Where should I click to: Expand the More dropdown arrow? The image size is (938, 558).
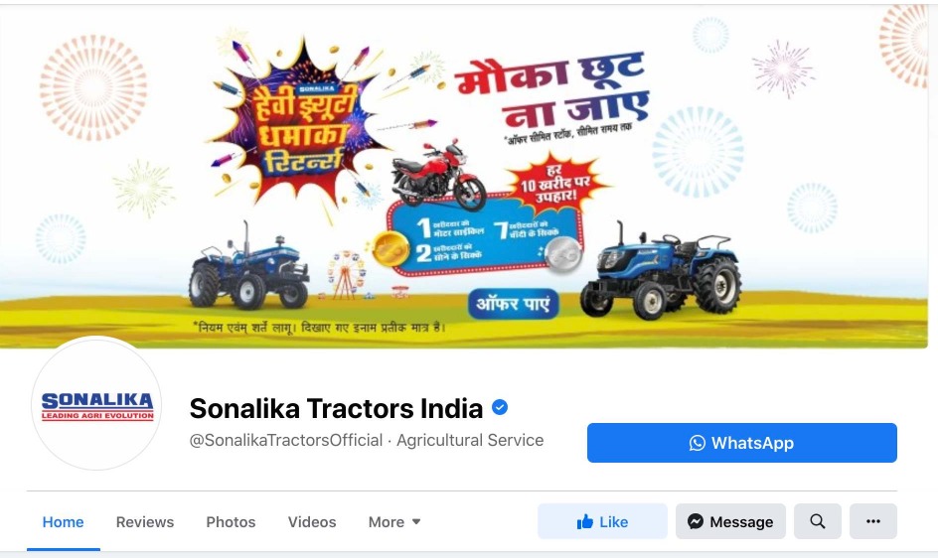416,521
